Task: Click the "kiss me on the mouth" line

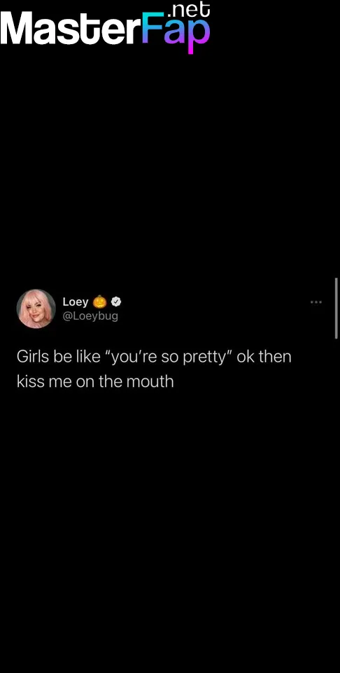Action: (x=95, y=381)
